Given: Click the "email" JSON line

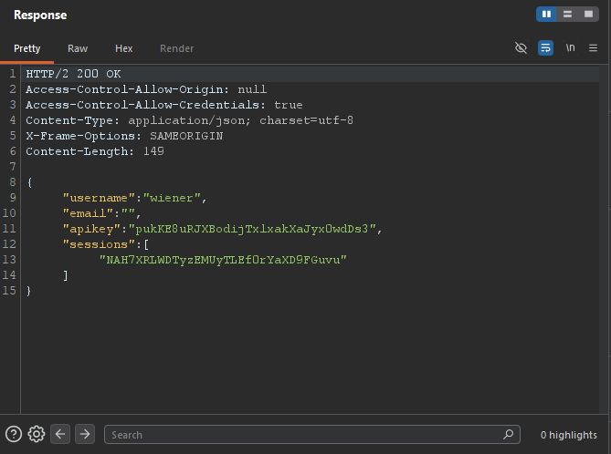Looking at the screenshot, I should tap(101, 213).
